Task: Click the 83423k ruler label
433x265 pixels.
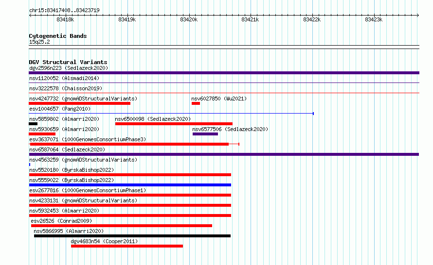Action: [374, 19]
